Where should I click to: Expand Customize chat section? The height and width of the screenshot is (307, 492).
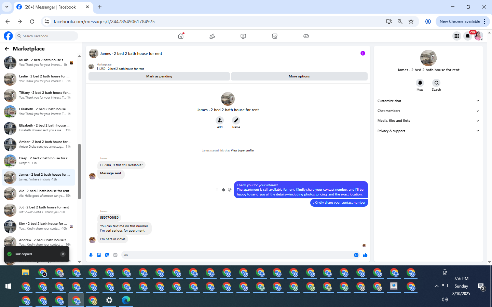(428, 101)
